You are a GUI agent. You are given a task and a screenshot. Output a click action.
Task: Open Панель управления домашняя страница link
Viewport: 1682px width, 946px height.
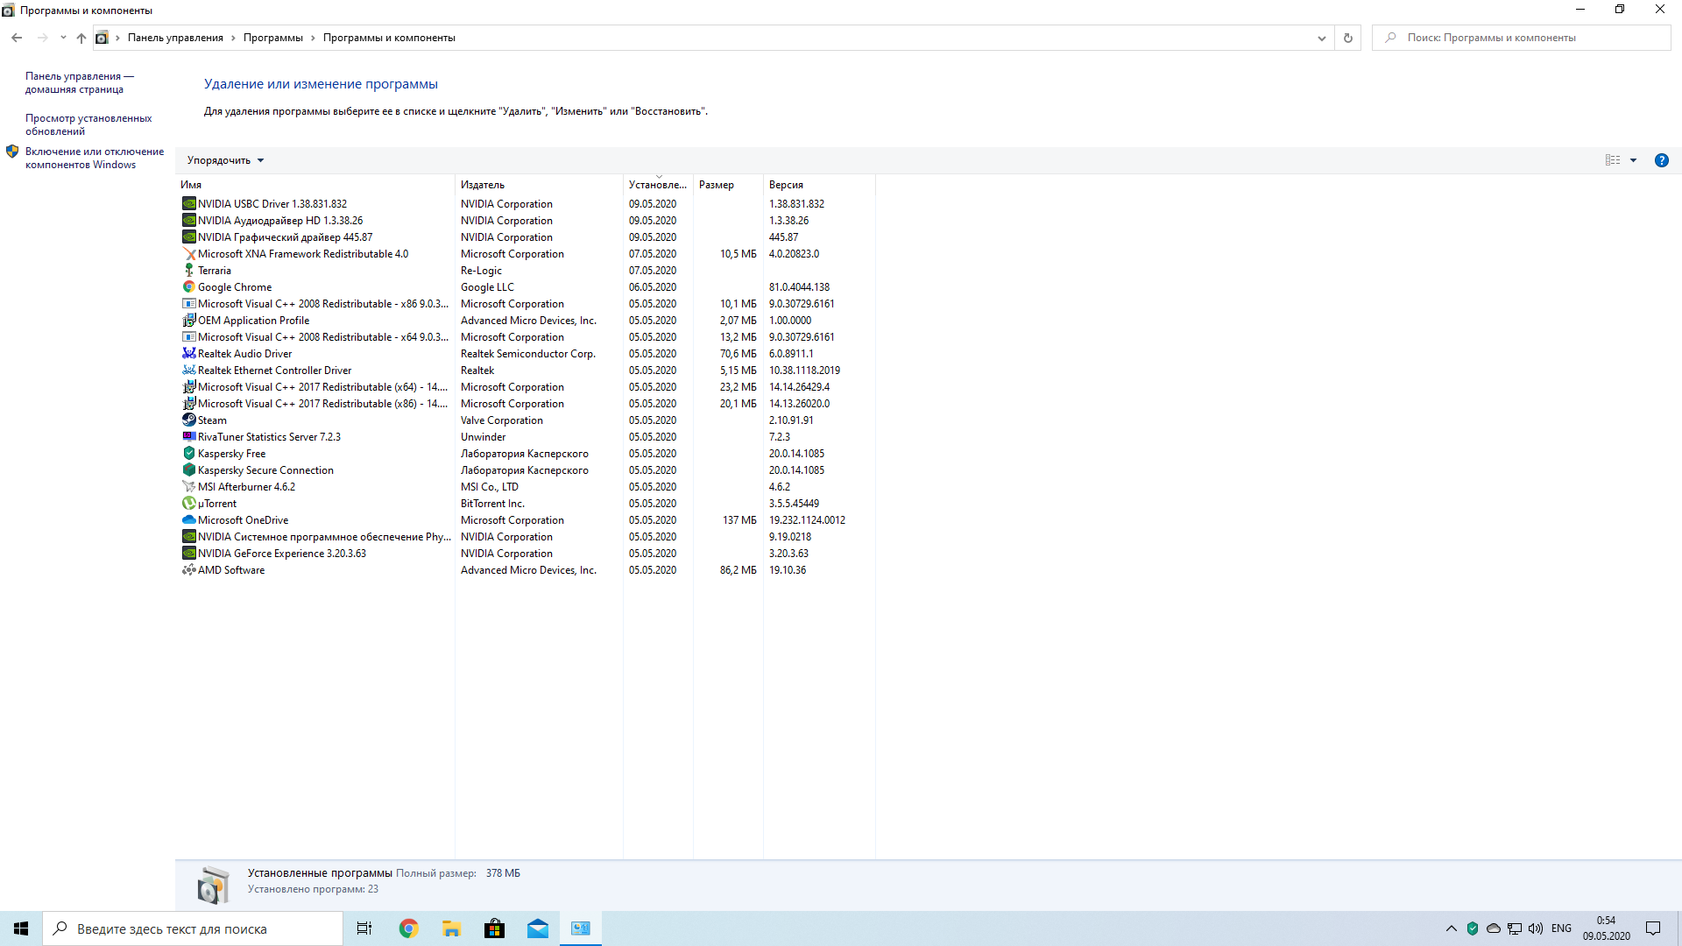click(79, 82)
